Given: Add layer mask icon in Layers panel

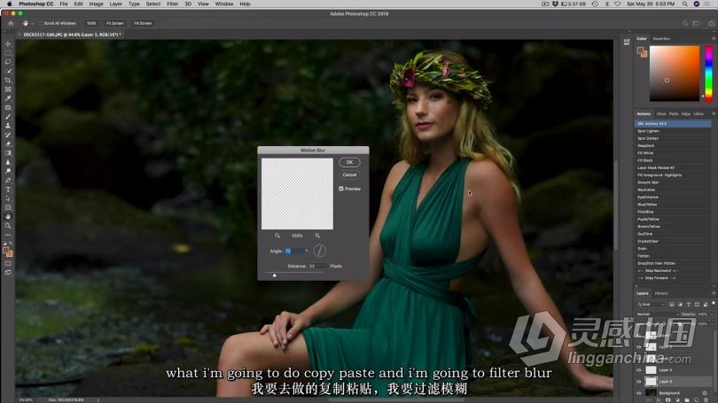Looking at the screenshot, I should [667, 400].
